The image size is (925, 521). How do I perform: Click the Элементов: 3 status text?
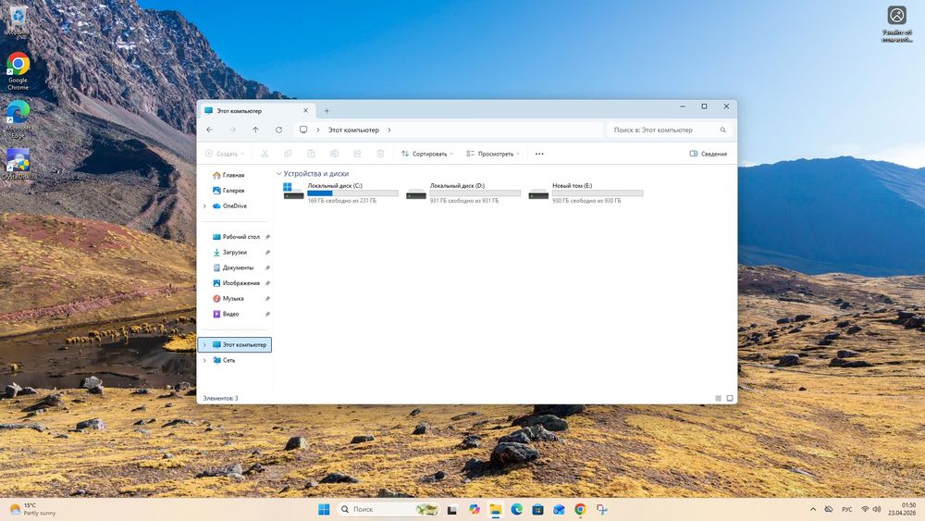click(x=221, y=398)
